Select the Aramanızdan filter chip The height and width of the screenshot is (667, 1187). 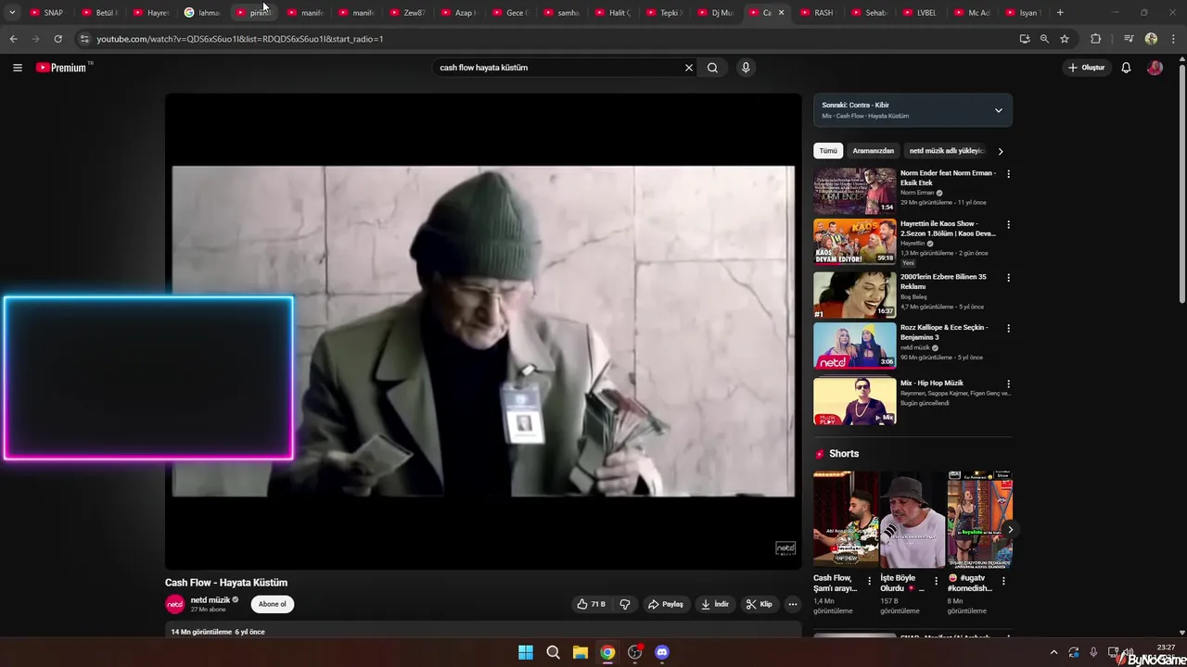coord(874,151)
